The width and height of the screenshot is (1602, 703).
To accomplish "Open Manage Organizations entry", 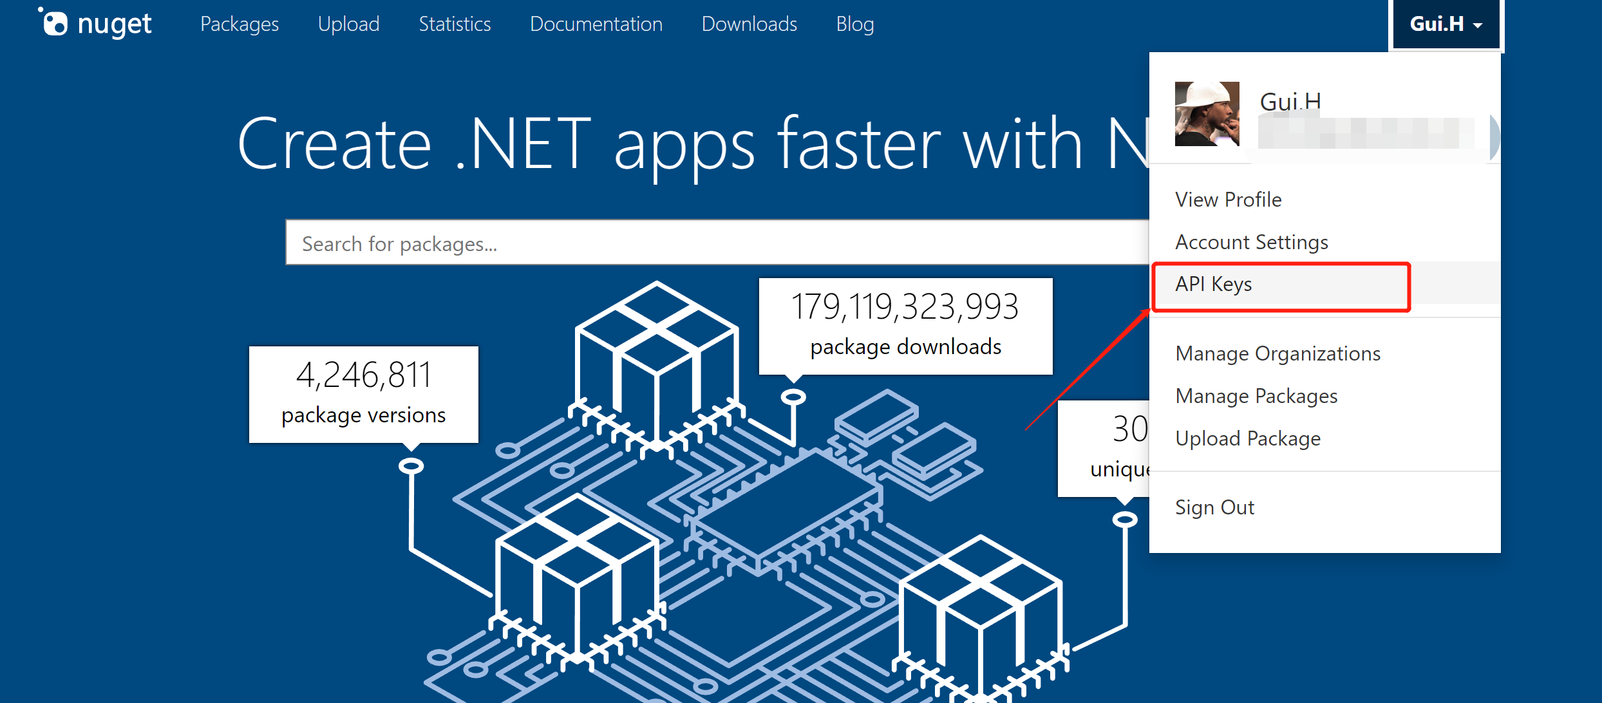I will point(1278,353).
